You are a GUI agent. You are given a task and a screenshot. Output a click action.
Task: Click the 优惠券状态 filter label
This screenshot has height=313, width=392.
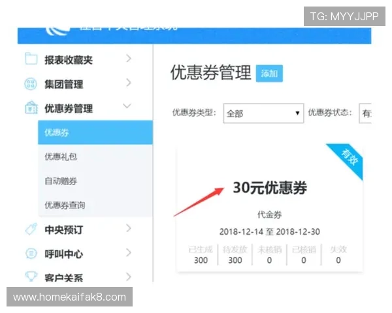pyautogui.click(x=330, y=113)
